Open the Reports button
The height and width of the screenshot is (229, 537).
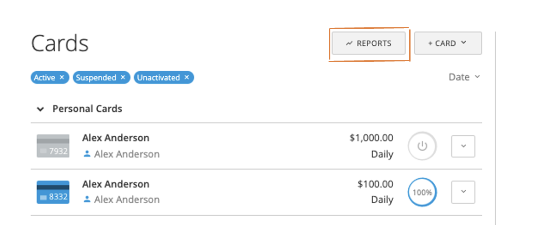[x=369, y=43]
